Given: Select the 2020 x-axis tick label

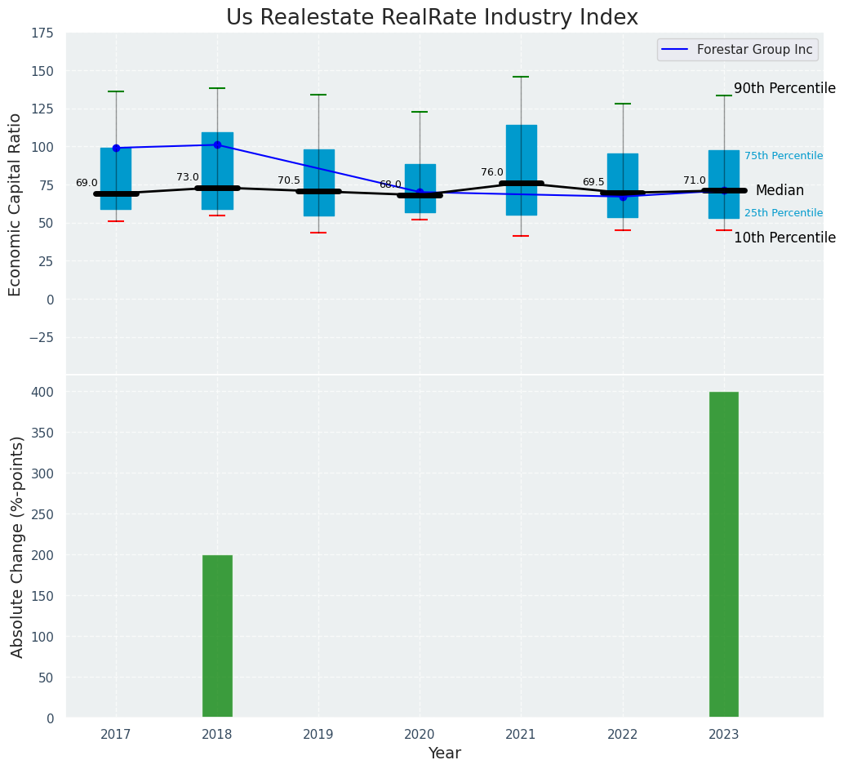Looking at the screenshot, I should [x=420, y=735].
